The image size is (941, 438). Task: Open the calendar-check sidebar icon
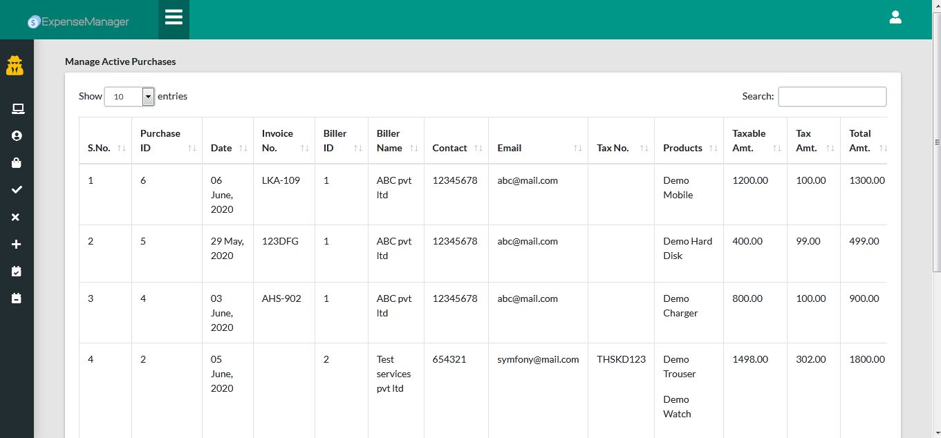point(17,272)
